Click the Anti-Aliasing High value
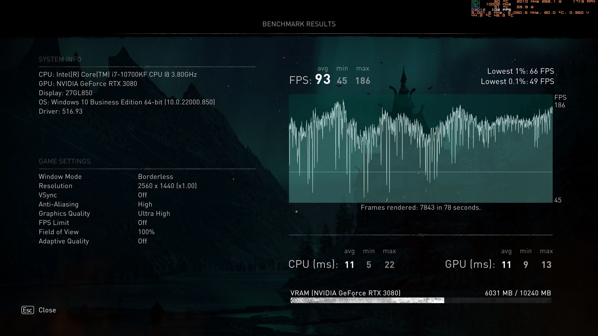Screen dimensions: 598x336 145,204
